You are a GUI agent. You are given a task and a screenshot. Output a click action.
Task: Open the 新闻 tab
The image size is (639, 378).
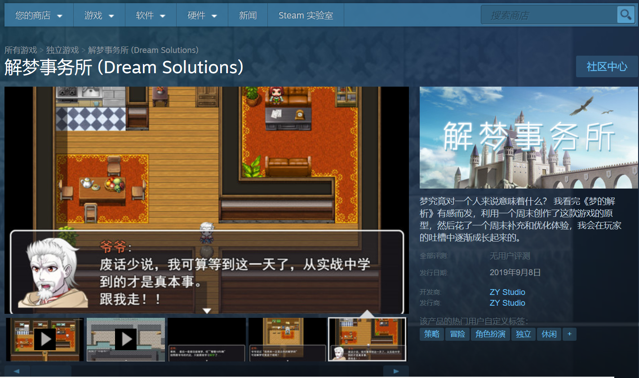click(x=248, y=15)
